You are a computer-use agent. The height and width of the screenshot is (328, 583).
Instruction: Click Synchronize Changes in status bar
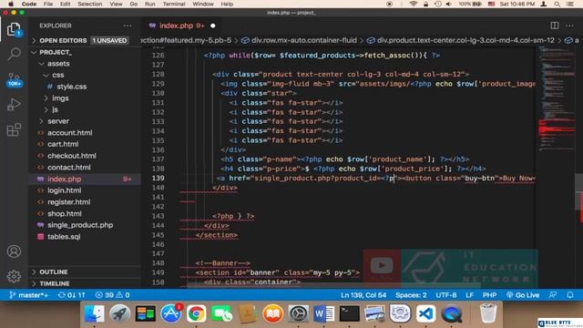tap(71, 295)
